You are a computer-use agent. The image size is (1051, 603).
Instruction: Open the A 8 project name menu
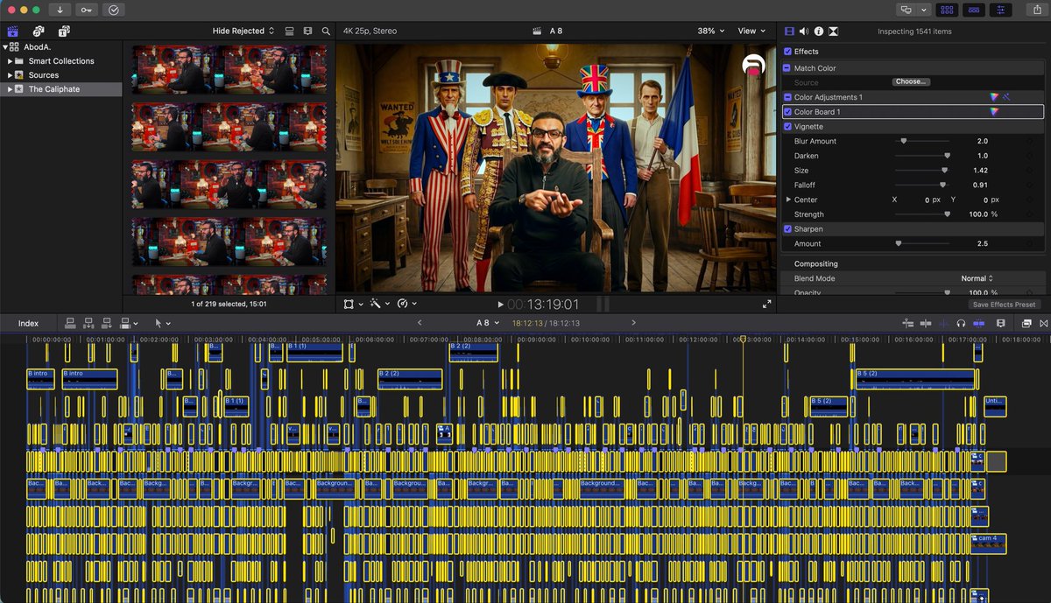[488, 323]
